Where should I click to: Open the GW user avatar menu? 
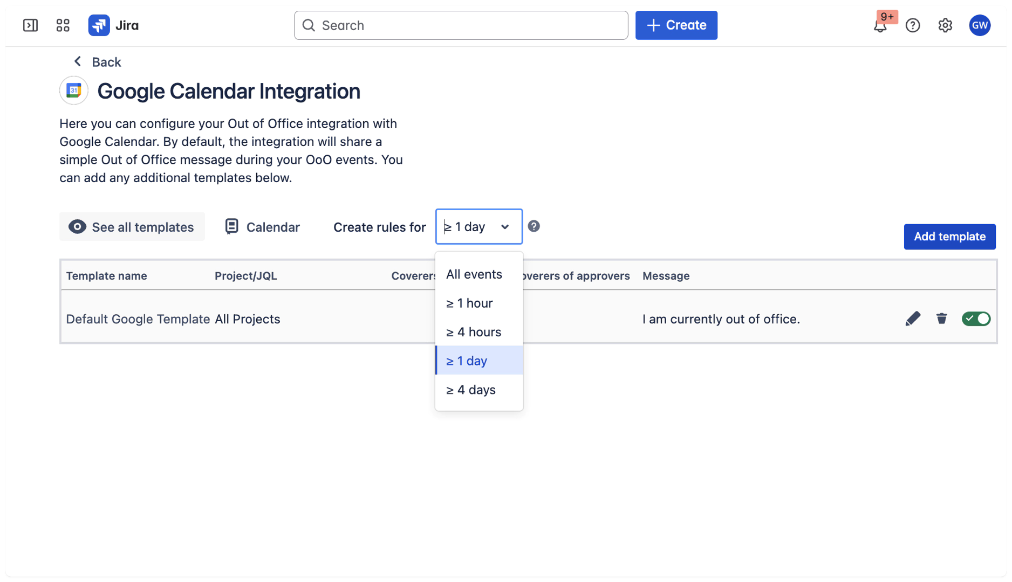pos(979,25)
